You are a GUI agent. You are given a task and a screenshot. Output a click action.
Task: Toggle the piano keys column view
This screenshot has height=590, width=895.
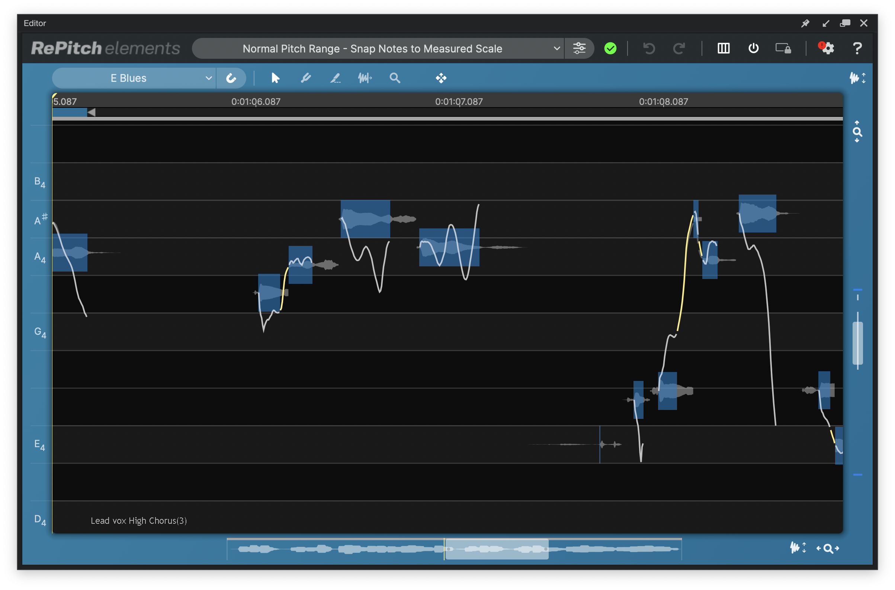coord(724,48)
